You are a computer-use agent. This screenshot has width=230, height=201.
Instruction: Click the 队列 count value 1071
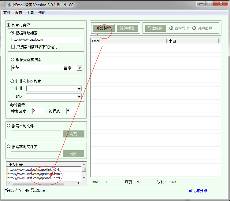pyautogui.click(x=173, y=182)
